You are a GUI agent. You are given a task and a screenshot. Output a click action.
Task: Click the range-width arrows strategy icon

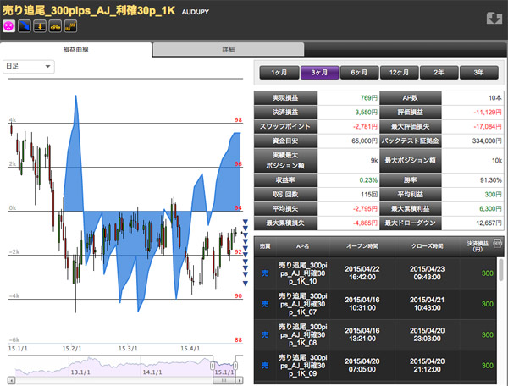coord(40,26)
